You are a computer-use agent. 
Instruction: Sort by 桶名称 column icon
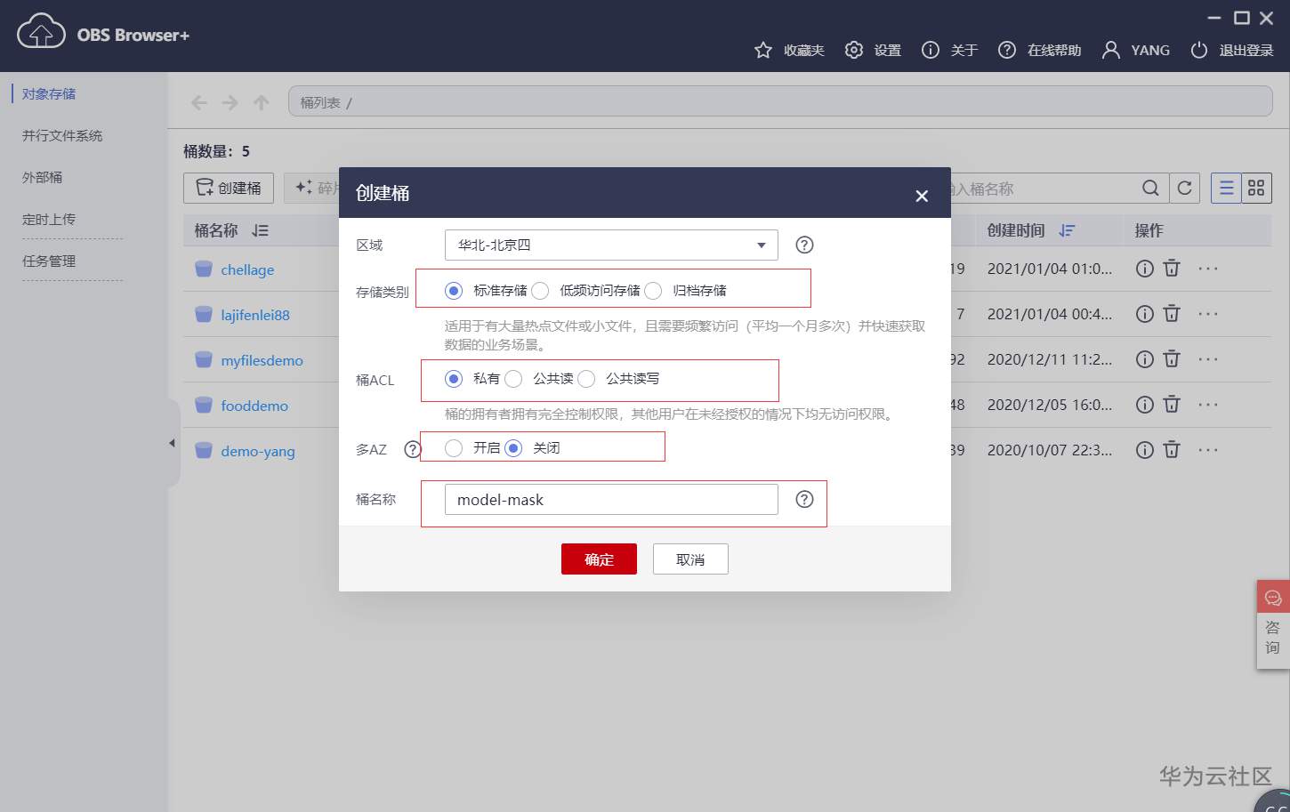pos(260,230)
